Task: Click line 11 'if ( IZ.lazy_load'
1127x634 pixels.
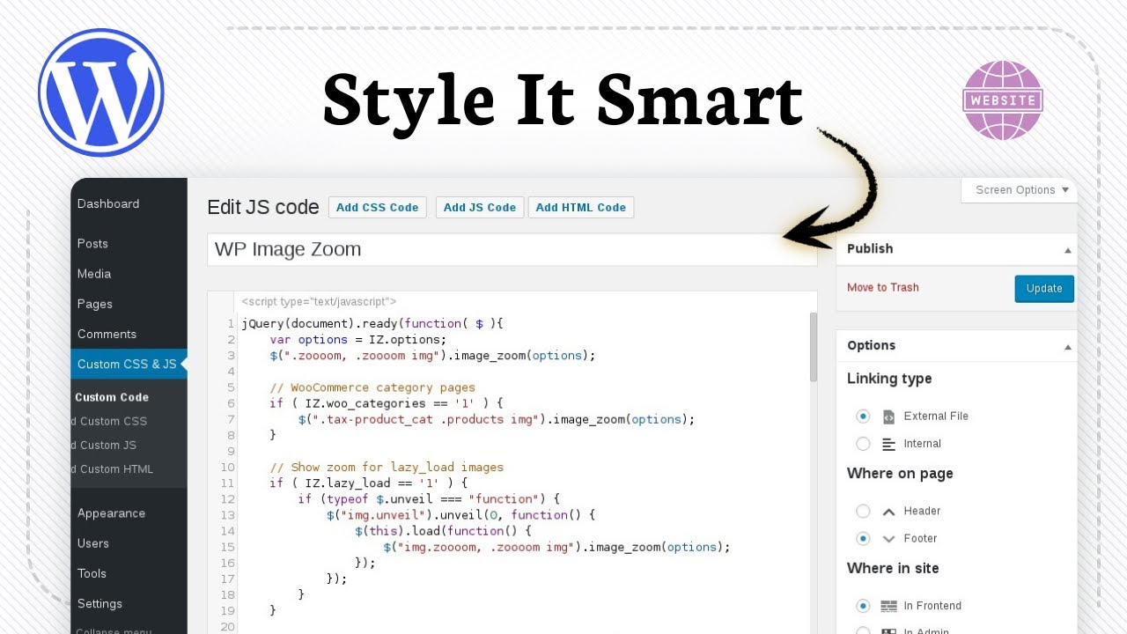Action: click(x=369, y=483)
